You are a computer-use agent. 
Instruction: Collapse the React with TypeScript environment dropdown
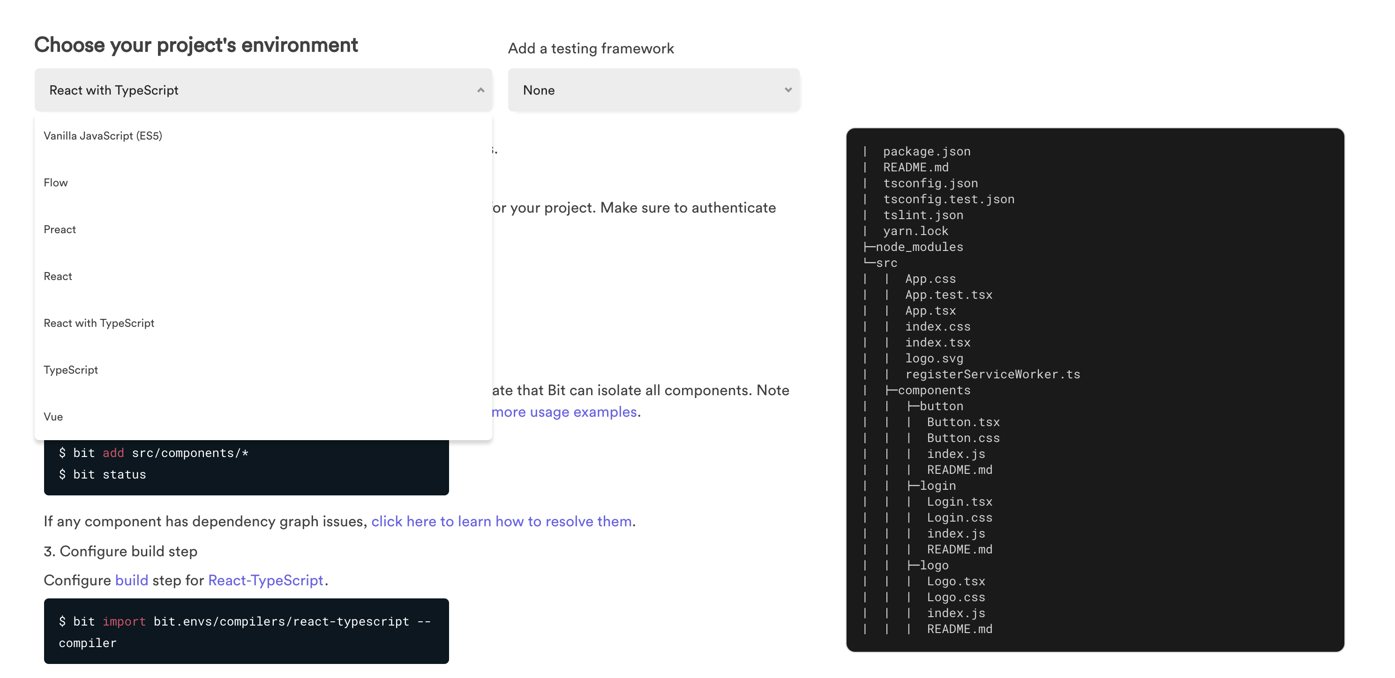pos(263,90)
